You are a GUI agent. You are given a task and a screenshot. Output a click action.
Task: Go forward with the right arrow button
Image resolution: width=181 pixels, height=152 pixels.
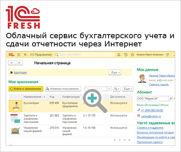(x=19, y=63)
